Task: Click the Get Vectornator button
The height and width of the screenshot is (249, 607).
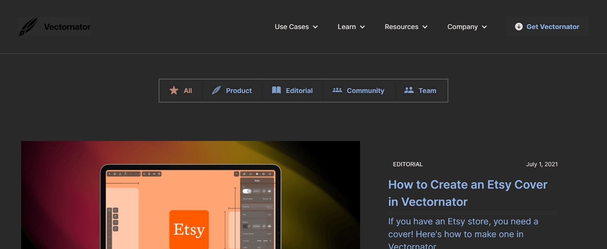Action: coord(547,26)
